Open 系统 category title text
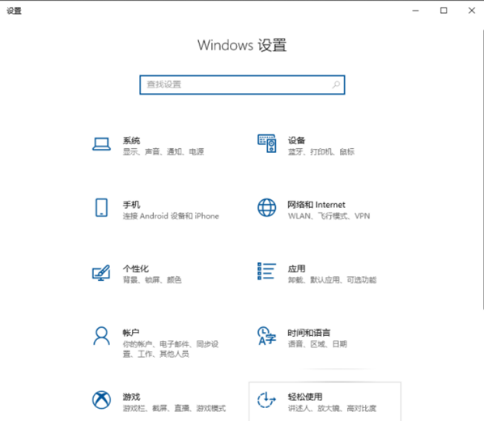 point(131,141)
